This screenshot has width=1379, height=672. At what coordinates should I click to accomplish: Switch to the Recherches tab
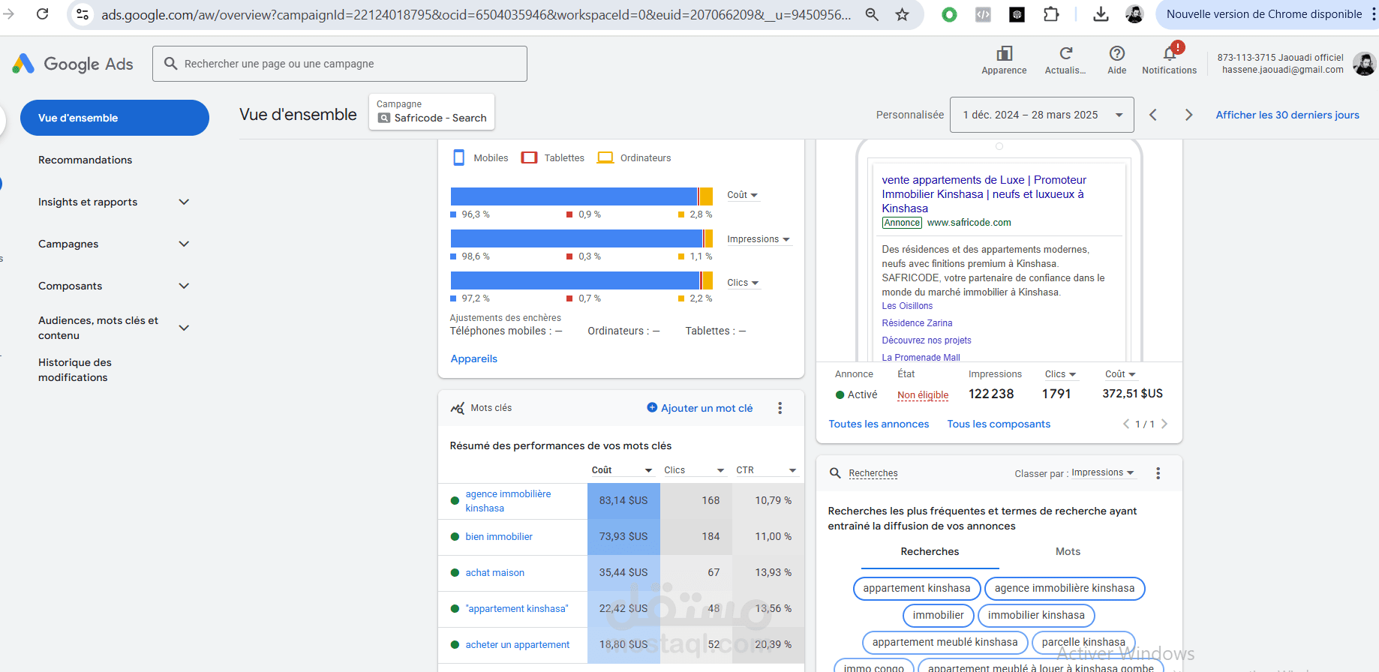[930, 551]
